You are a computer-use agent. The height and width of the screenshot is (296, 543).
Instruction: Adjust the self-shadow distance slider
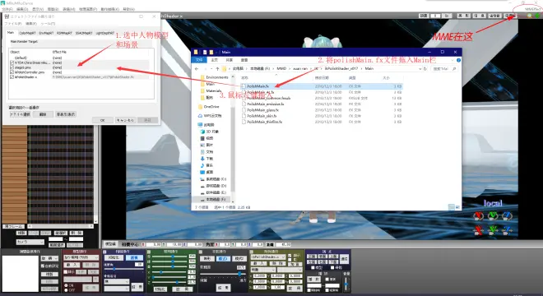click(222, 274)
